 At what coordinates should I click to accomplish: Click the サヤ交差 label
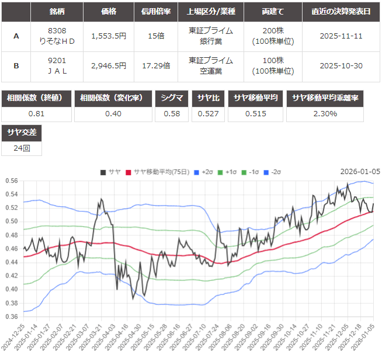(22, 133)
